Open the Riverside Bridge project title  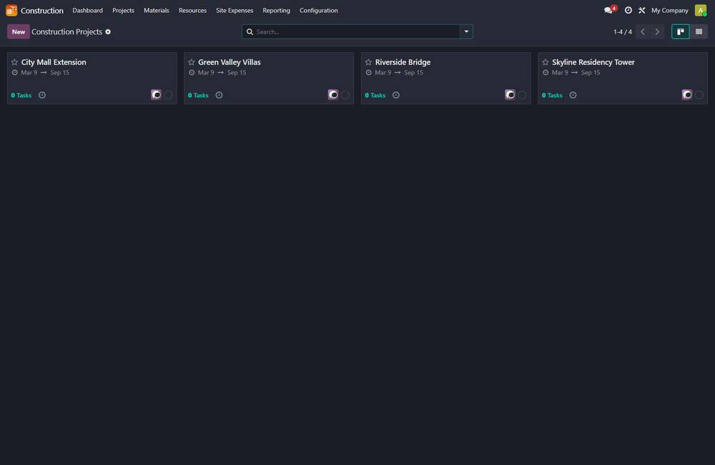(403, 62)
